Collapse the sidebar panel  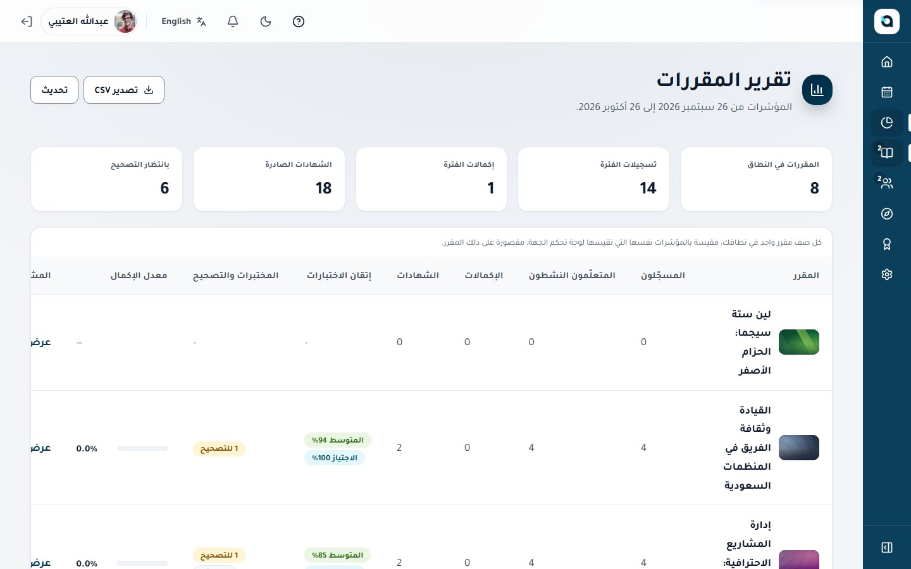pyautogui.click(x=887, y=548)
